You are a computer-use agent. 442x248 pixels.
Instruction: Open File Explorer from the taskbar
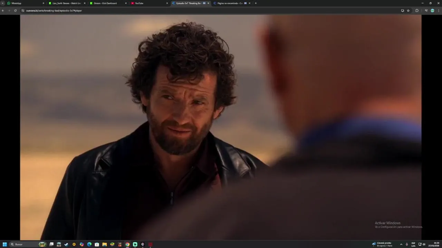tap(104, 244)
